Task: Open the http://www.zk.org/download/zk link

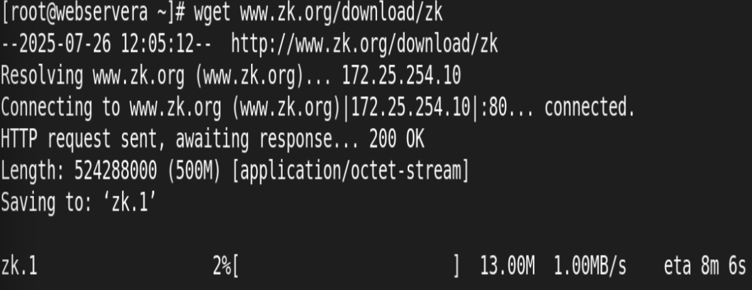Action: pyautogui.click(x=364, y=45)
